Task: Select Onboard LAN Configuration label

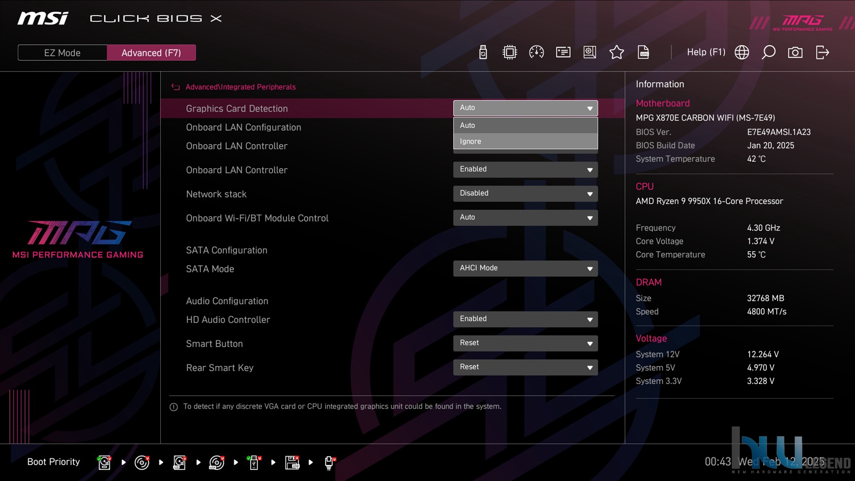Action: pos(244,127)
